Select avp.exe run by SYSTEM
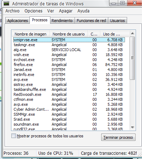The image size is (142, 159). [x=69, y=79]
